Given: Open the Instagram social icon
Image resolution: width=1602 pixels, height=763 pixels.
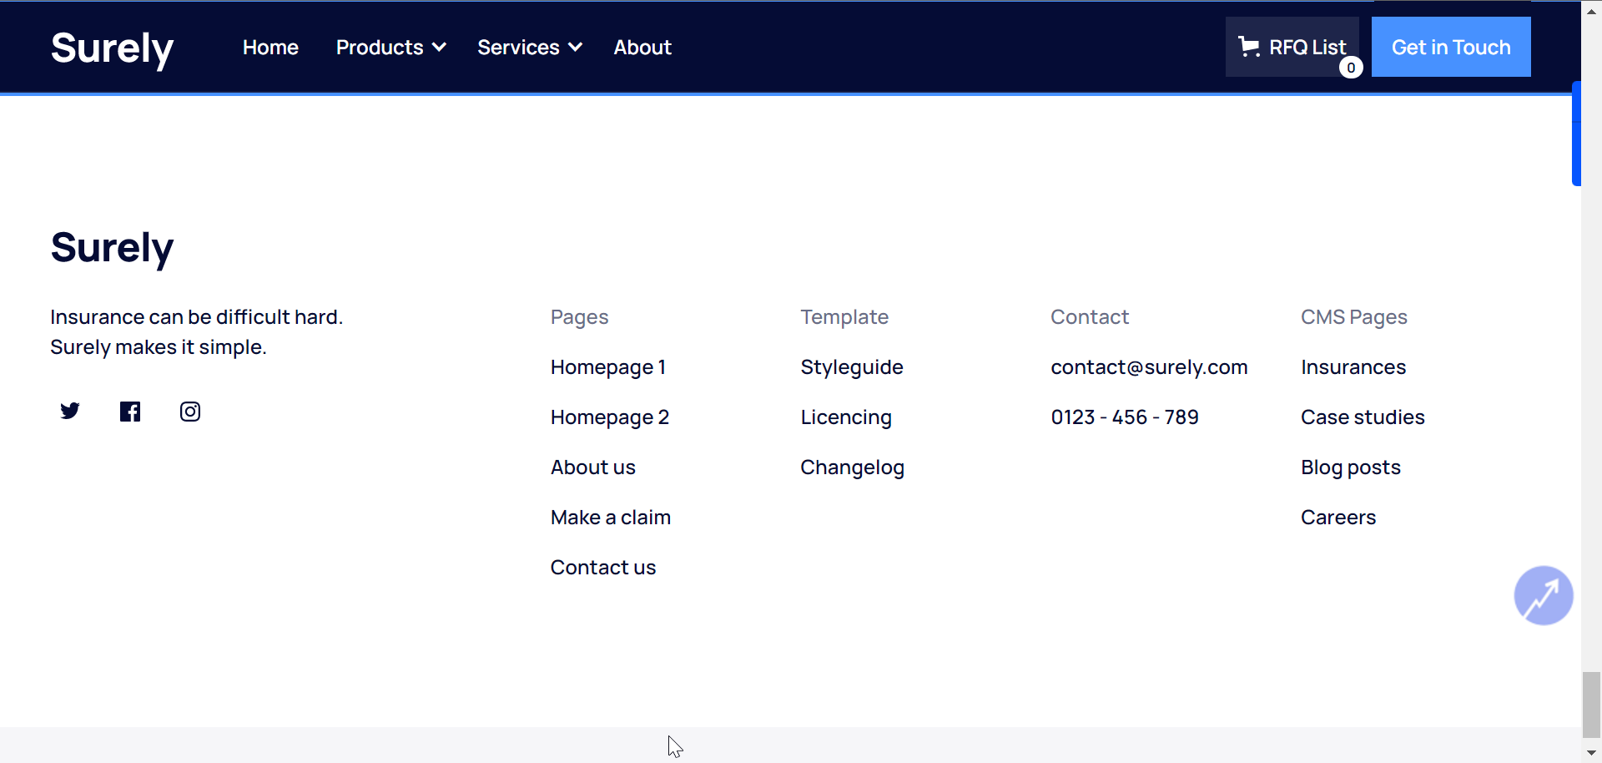Looking at the screenshot, I should pos(190,412).
